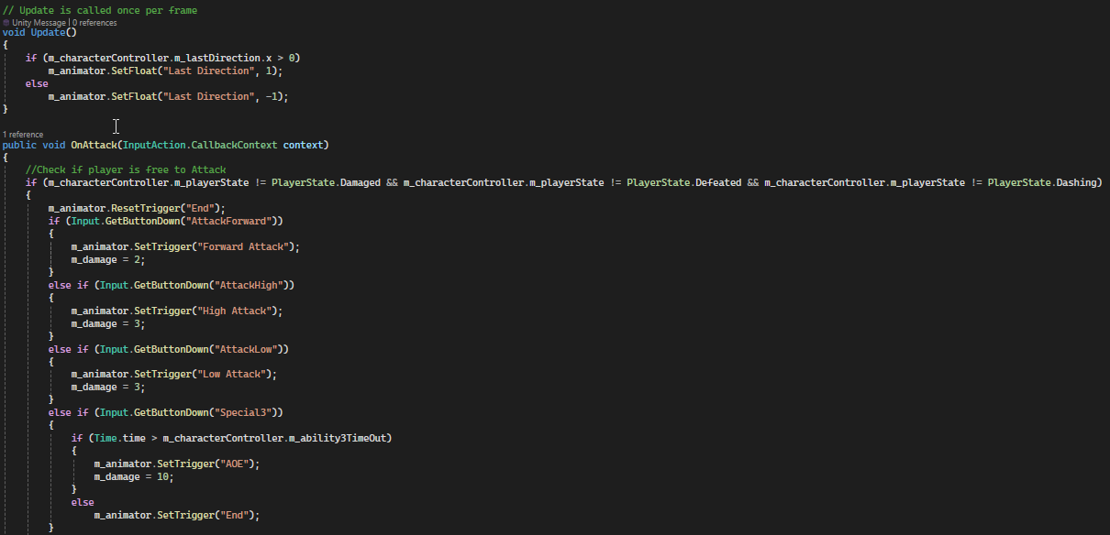The width and height of the screenshot is (1110, 535).
Task: Click the "Update is called once per frame" comment
Action: (x=100, y=10)
